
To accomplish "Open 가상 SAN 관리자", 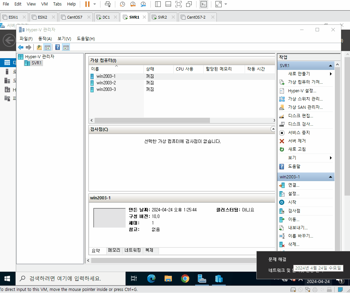I will pyautogui.click(x=305, y=107).
